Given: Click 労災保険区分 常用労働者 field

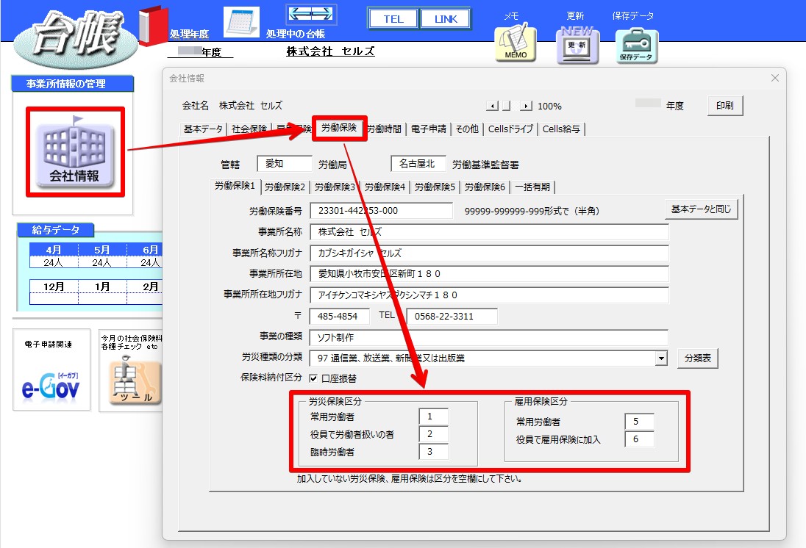Looking at the screenshot, I should pos(433,417).
